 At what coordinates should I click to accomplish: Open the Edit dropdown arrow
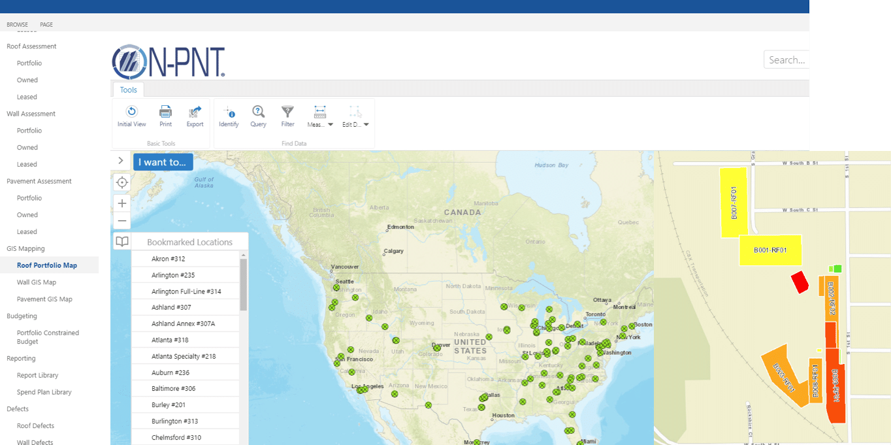(366, 124)
